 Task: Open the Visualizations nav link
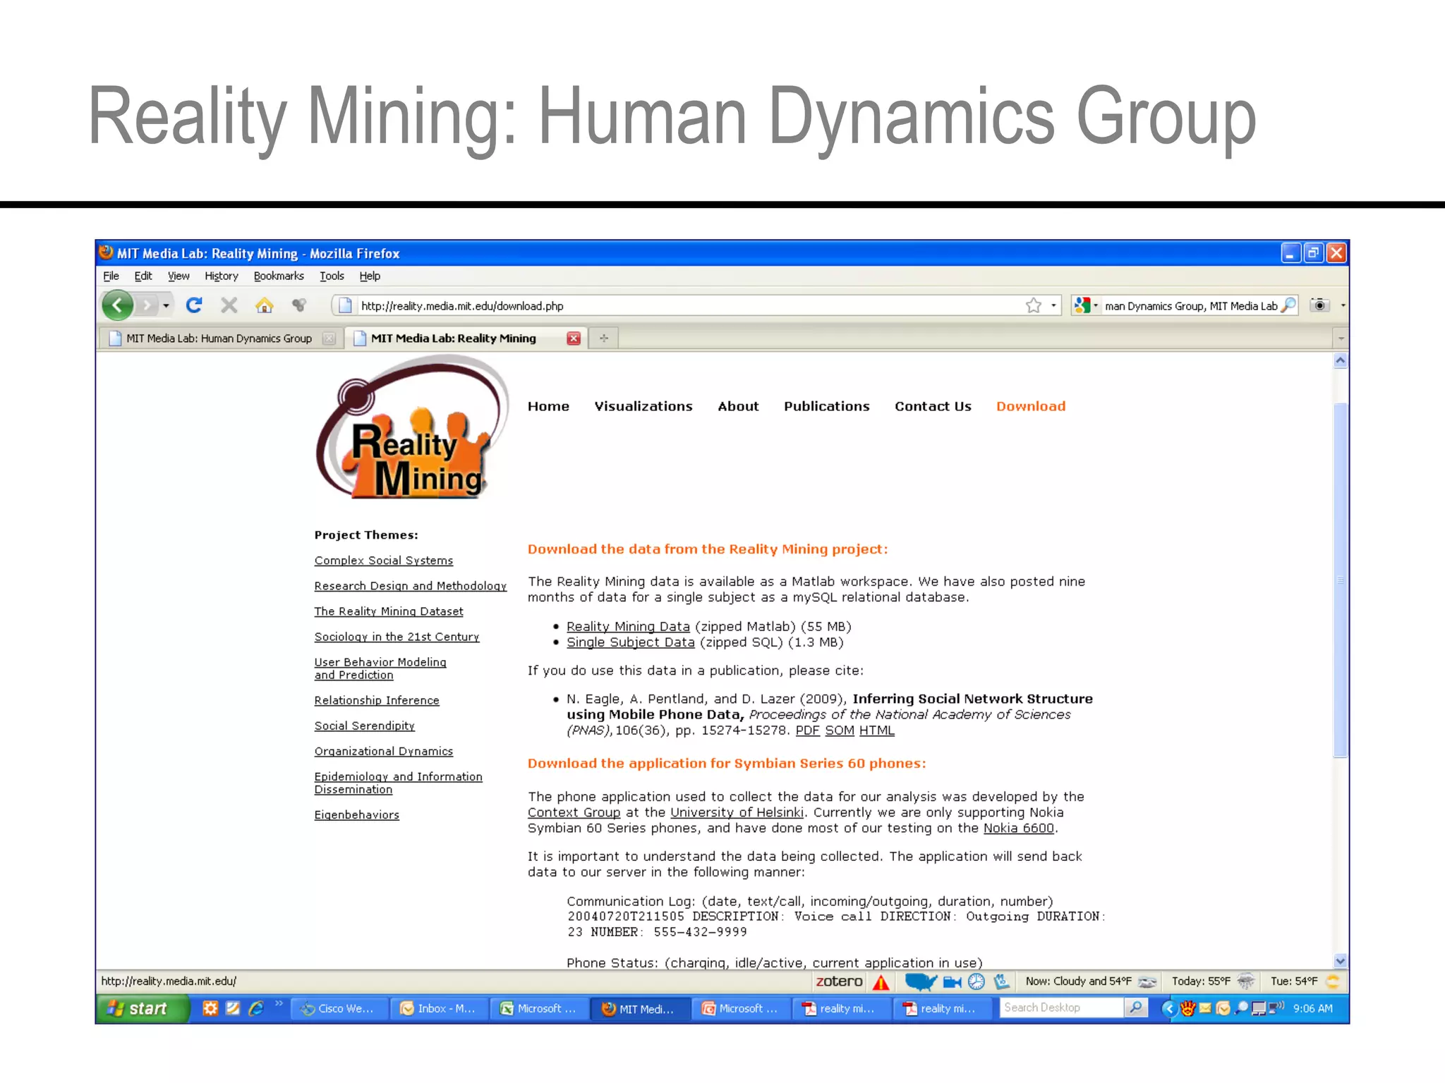click(643, 406)
